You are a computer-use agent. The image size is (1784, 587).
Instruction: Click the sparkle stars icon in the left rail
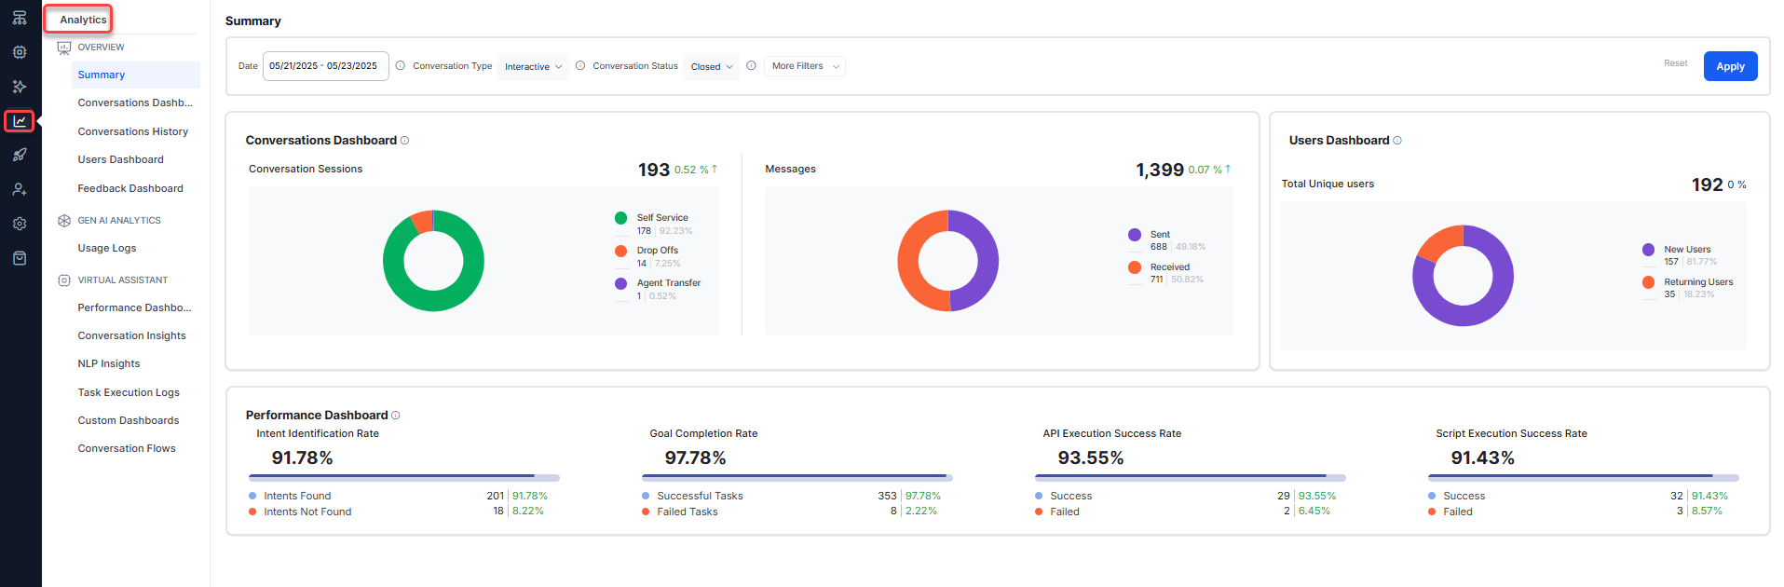tap(20, 87)
